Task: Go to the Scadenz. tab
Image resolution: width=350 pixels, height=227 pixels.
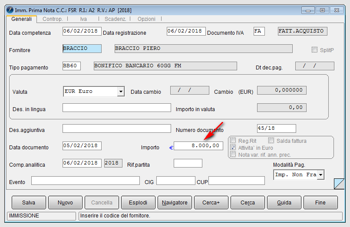Action: coord(115,19)
